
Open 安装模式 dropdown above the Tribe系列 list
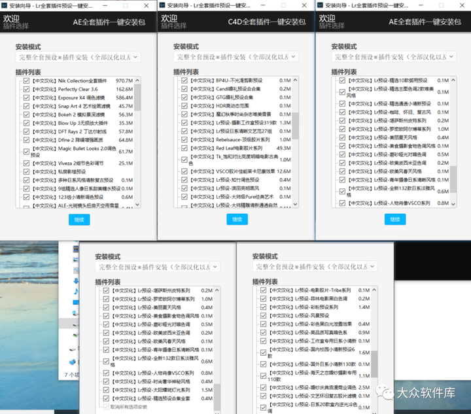(315, 267)
